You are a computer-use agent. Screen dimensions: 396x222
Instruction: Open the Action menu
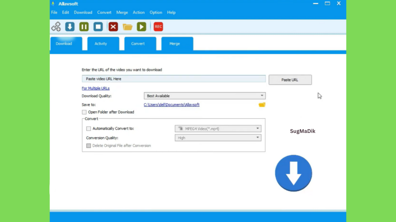coord(139,12)
